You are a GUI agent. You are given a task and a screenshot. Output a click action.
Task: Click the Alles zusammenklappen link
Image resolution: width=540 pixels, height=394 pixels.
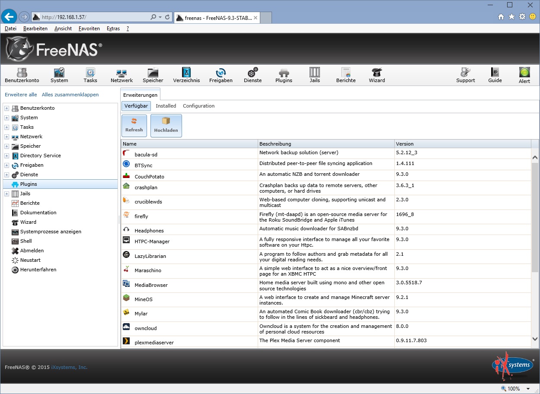pyautogui.click(x=70, y=95)
